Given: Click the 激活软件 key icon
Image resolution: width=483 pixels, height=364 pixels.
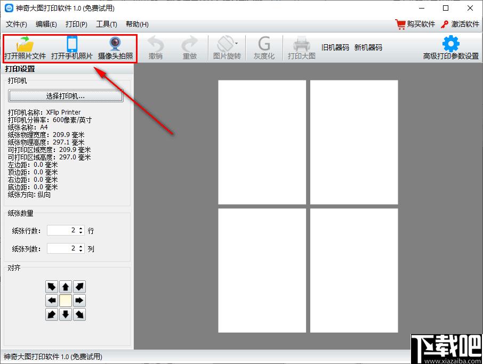Looking at the screenshot, I should pyautogui.click(x=445, y=24).
